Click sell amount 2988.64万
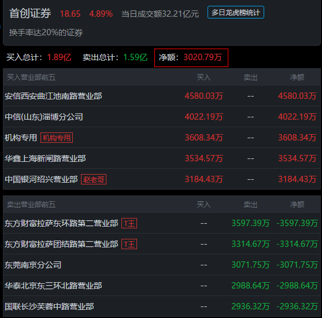The height and width of the screenshot is (318, 322). [x=250, y=286]
